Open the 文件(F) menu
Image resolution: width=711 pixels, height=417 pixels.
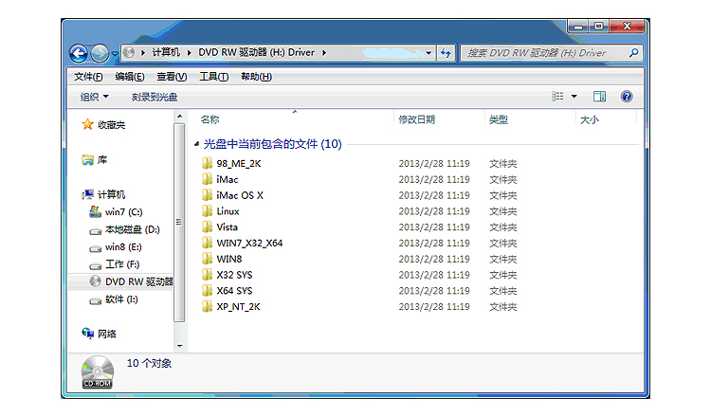(x=88, y=77)
